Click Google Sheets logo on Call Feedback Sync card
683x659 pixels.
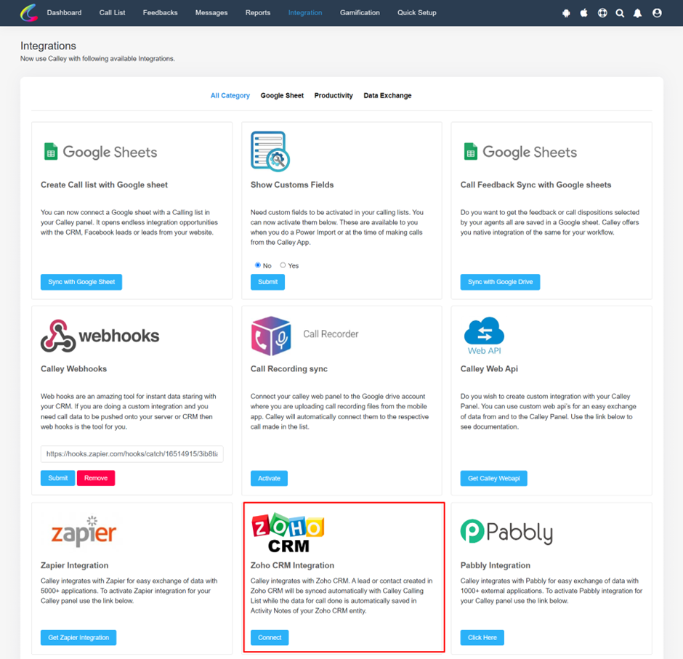pos(520,152)
